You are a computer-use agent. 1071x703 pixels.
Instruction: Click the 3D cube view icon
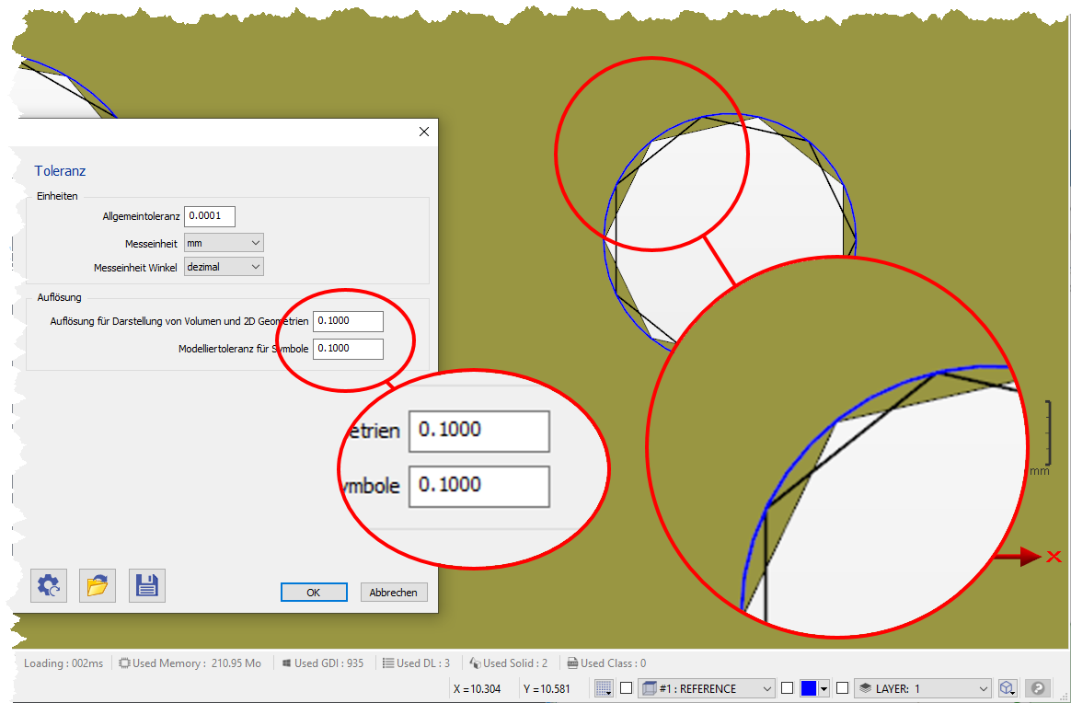[x=1008, y=688]
